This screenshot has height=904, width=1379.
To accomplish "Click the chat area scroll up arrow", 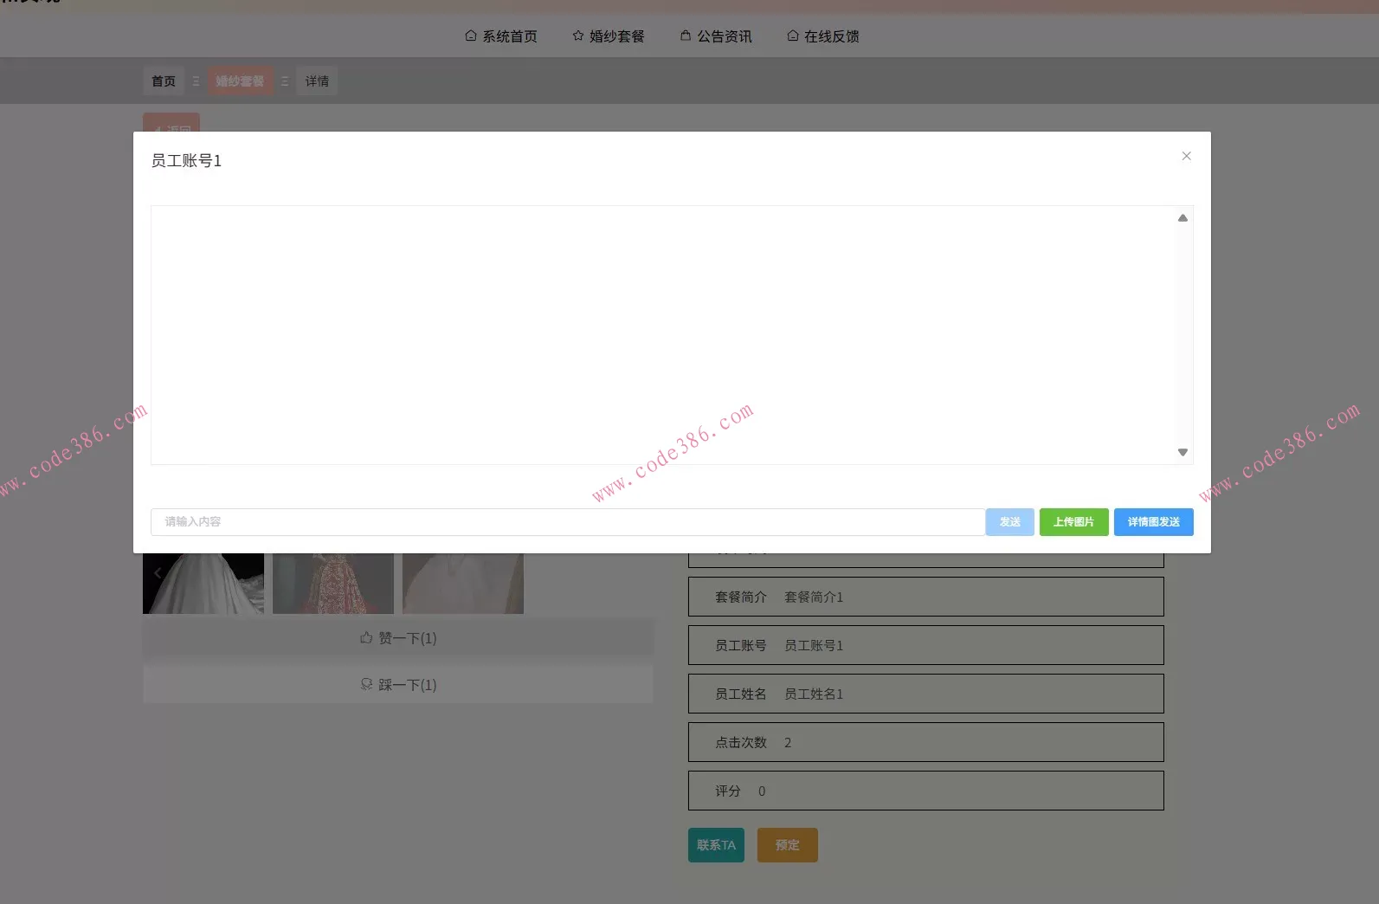I will tap(1182, 218).
